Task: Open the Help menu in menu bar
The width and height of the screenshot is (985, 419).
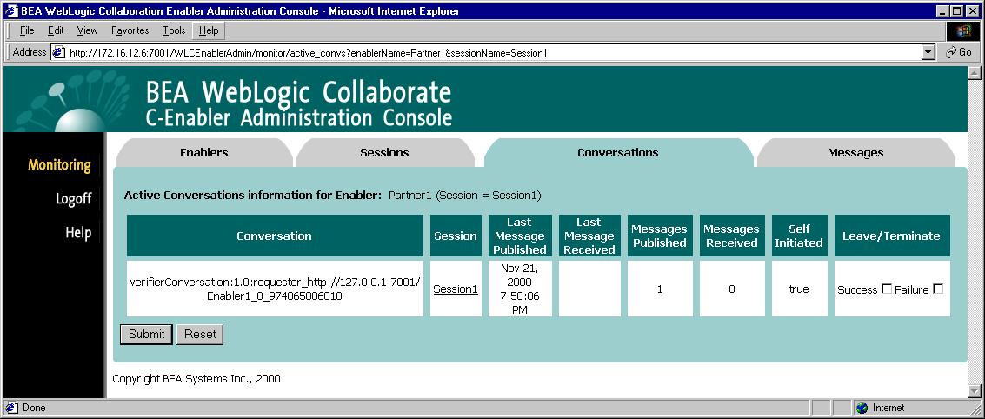Action: coord(209,30)
